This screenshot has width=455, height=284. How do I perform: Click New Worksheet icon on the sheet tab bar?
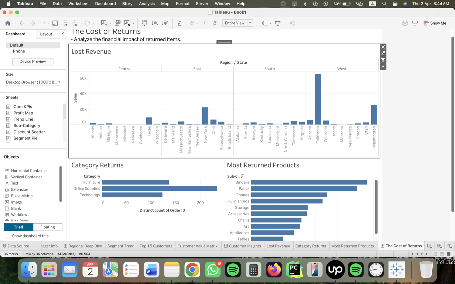(x=430, y=246)
